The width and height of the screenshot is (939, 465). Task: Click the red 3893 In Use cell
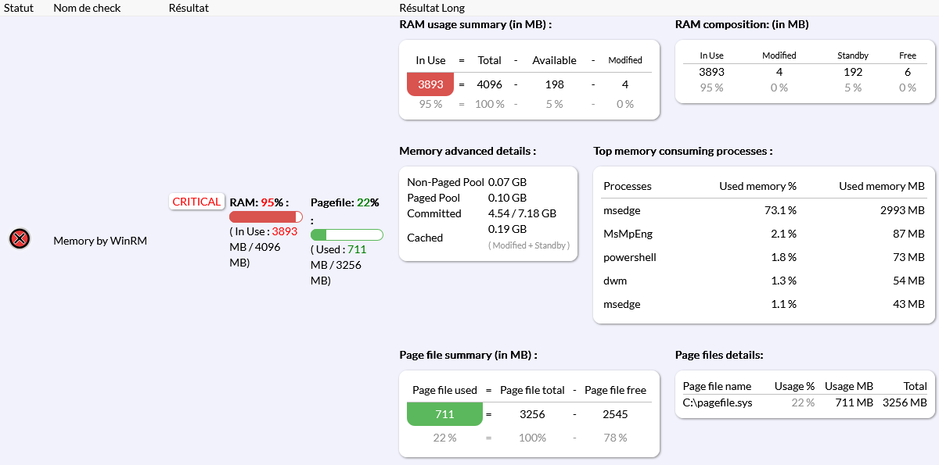tap(430, 84)
